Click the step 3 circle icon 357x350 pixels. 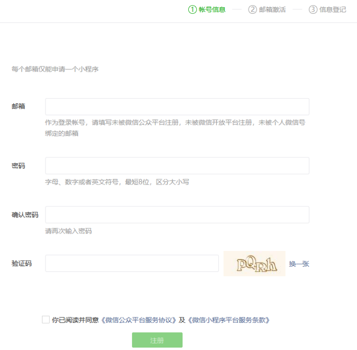313,10
